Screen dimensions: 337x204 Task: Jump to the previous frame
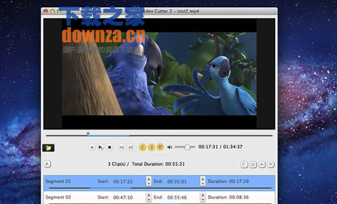pyautogui.click(x=121, y=147)
